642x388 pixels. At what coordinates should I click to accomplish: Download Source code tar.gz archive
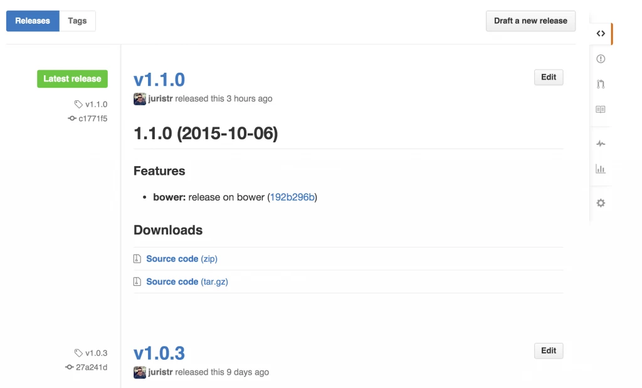[187, 282]
